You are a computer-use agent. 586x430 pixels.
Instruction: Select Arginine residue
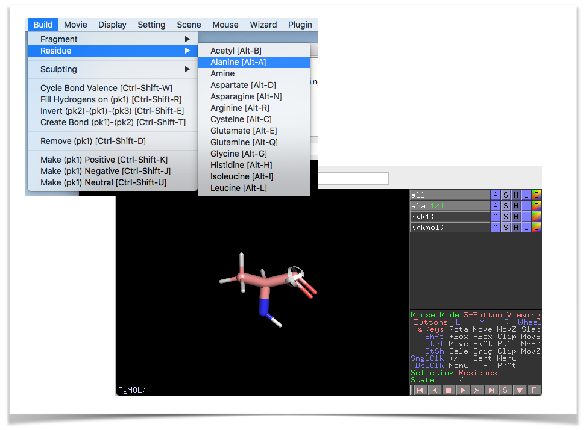(x=254, y=108)
